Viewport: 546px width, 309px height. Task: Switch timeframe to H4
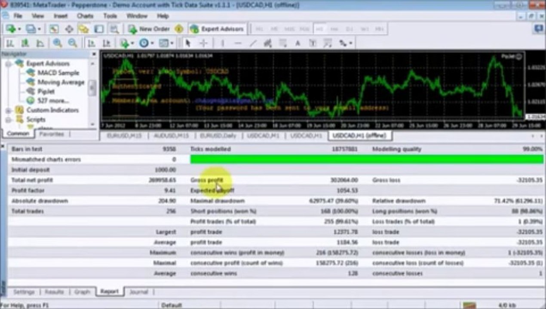[x=334, y=29]
